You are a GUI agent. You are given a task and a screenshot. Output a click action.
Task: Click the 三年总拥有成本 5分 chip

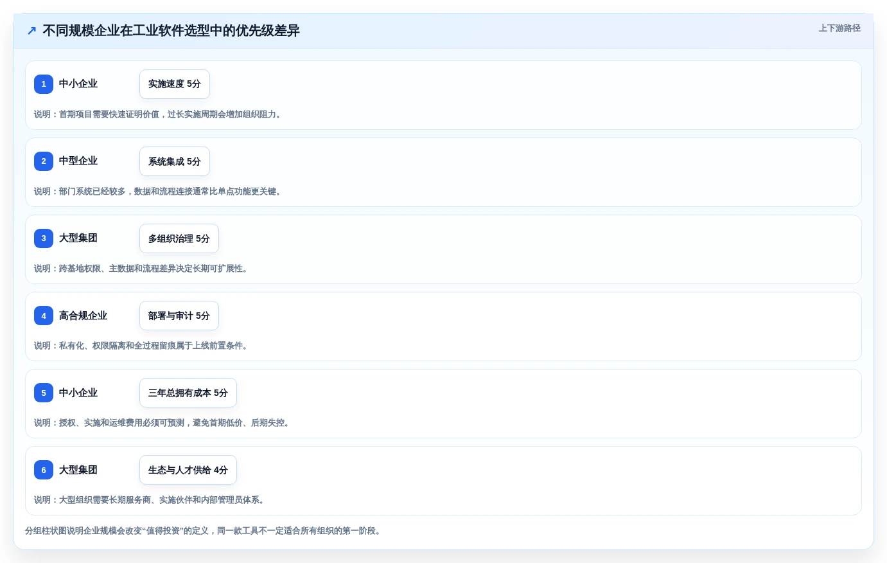[x=188, y=393]
